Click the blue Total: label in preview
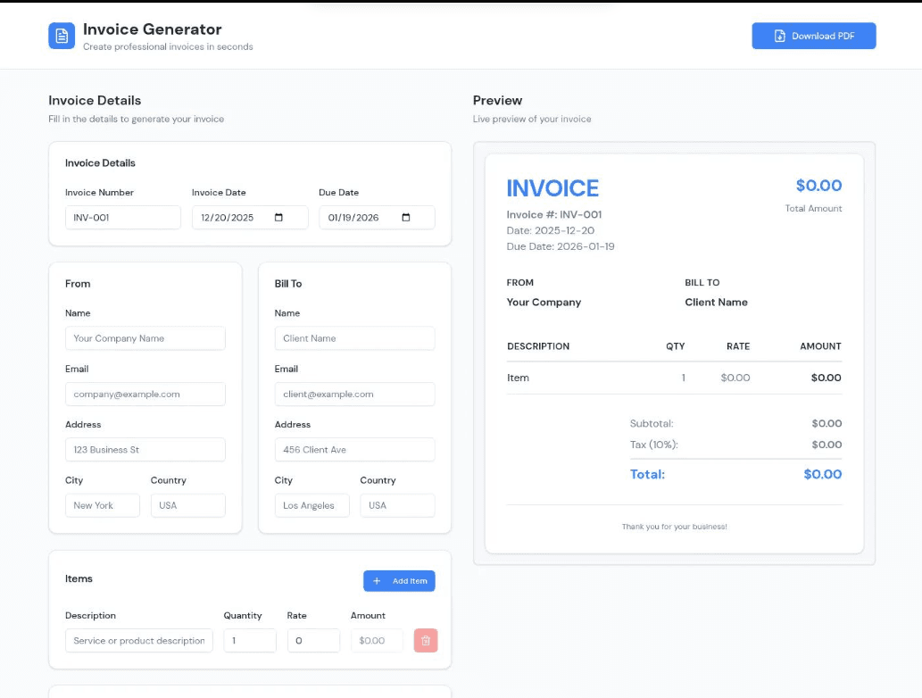Viewport: 922px width, 698px height. [x=647, y=474]
